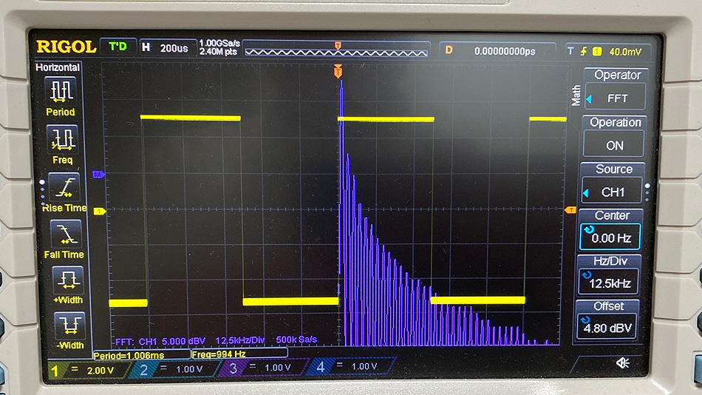702x395 pixels.
Task: Click the speaker mute icon
Action: coord(623,362)
